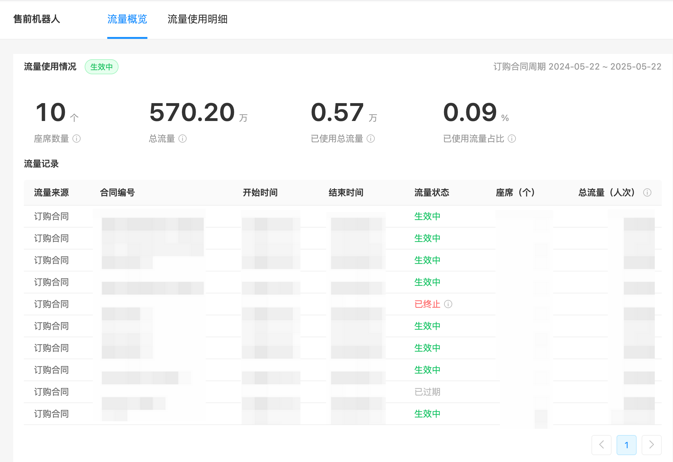The height and width of the screenshot is (462, 673).
Task: Switch to the 流量使用明细 tab
Action: click(x=198, y=19)
